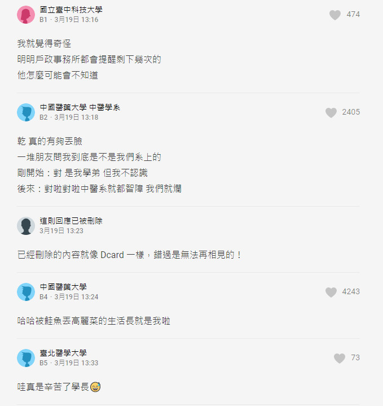Open the 中國醫藥大學 中醫學系 name link

(x=80, y=107)
